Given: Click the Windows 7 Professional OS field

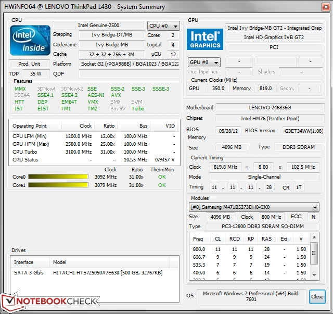Looking at the screenshot, I should (x=251, y=297).
